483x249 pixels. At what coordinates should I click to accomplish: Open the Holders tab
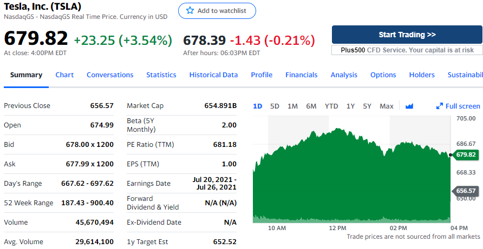(x=422, y=75)
